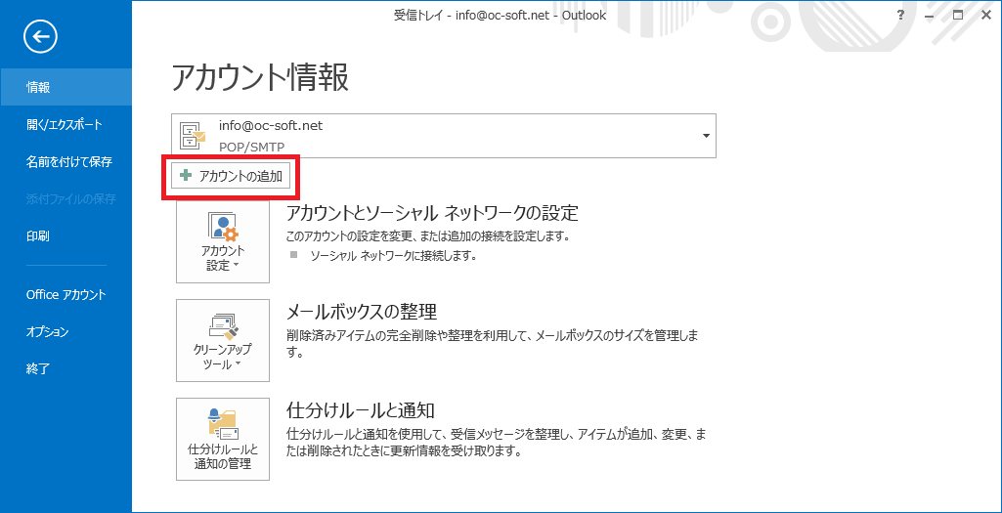Click the account mailbox icon in the selector
Viewport: 1002px width, 513px height.
click(x=193, y=136)
